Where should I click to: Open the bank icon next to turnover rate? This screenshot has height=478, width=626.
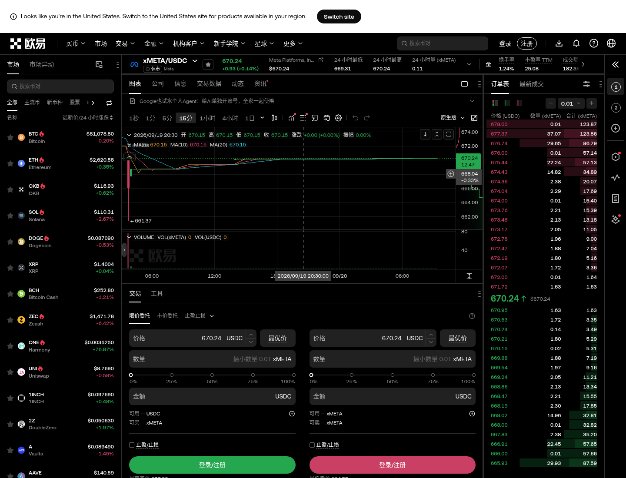[488, 64]
